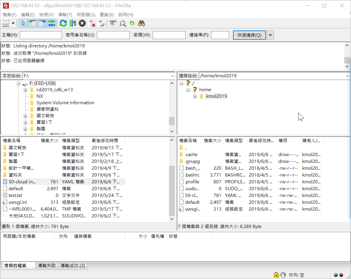Open directory listing filters dialog
This screenshot has width=351, height=279.
point(113,23)
